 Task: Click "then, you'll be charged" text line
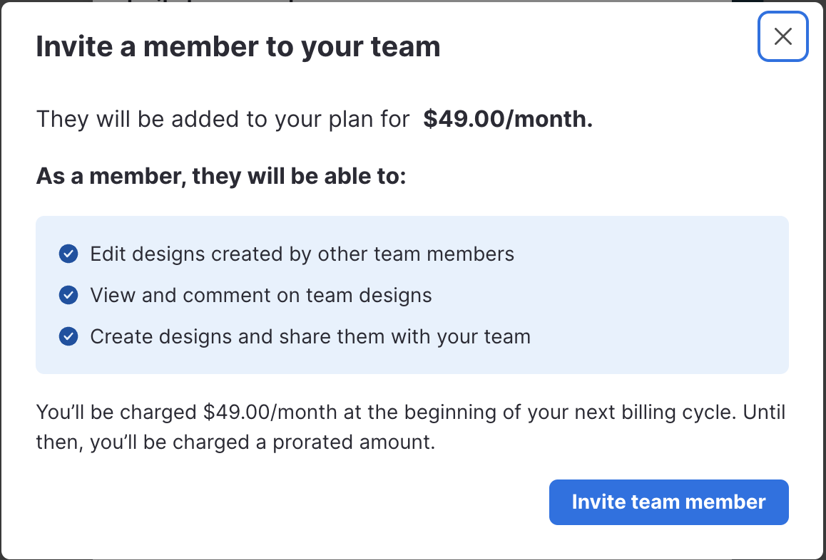(x=143, y=442)
